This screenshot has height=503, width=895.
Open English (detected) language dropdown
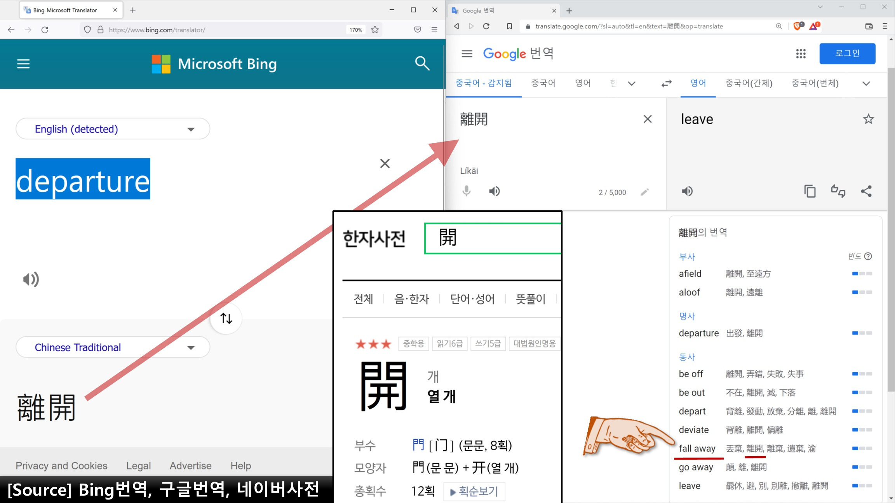pos(113,129)
